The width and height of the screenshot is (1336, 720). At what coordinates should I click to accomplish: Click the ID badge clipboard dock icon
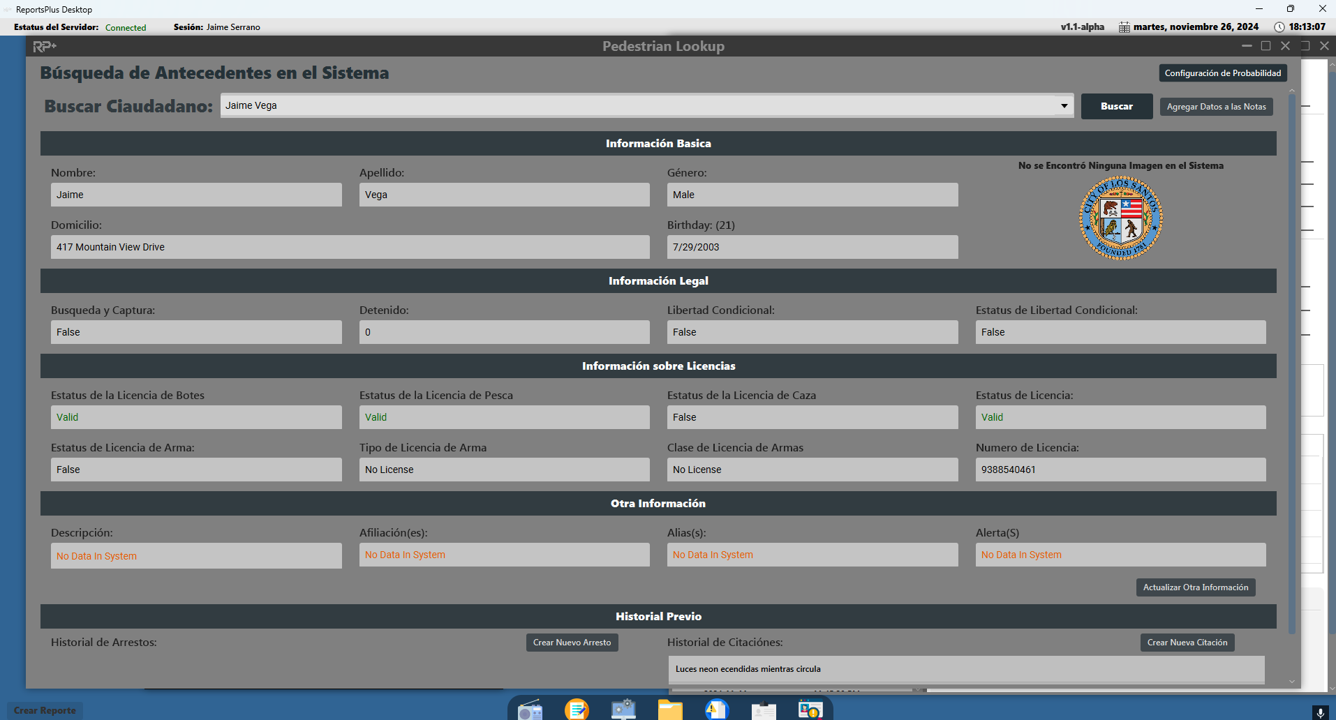764,710
